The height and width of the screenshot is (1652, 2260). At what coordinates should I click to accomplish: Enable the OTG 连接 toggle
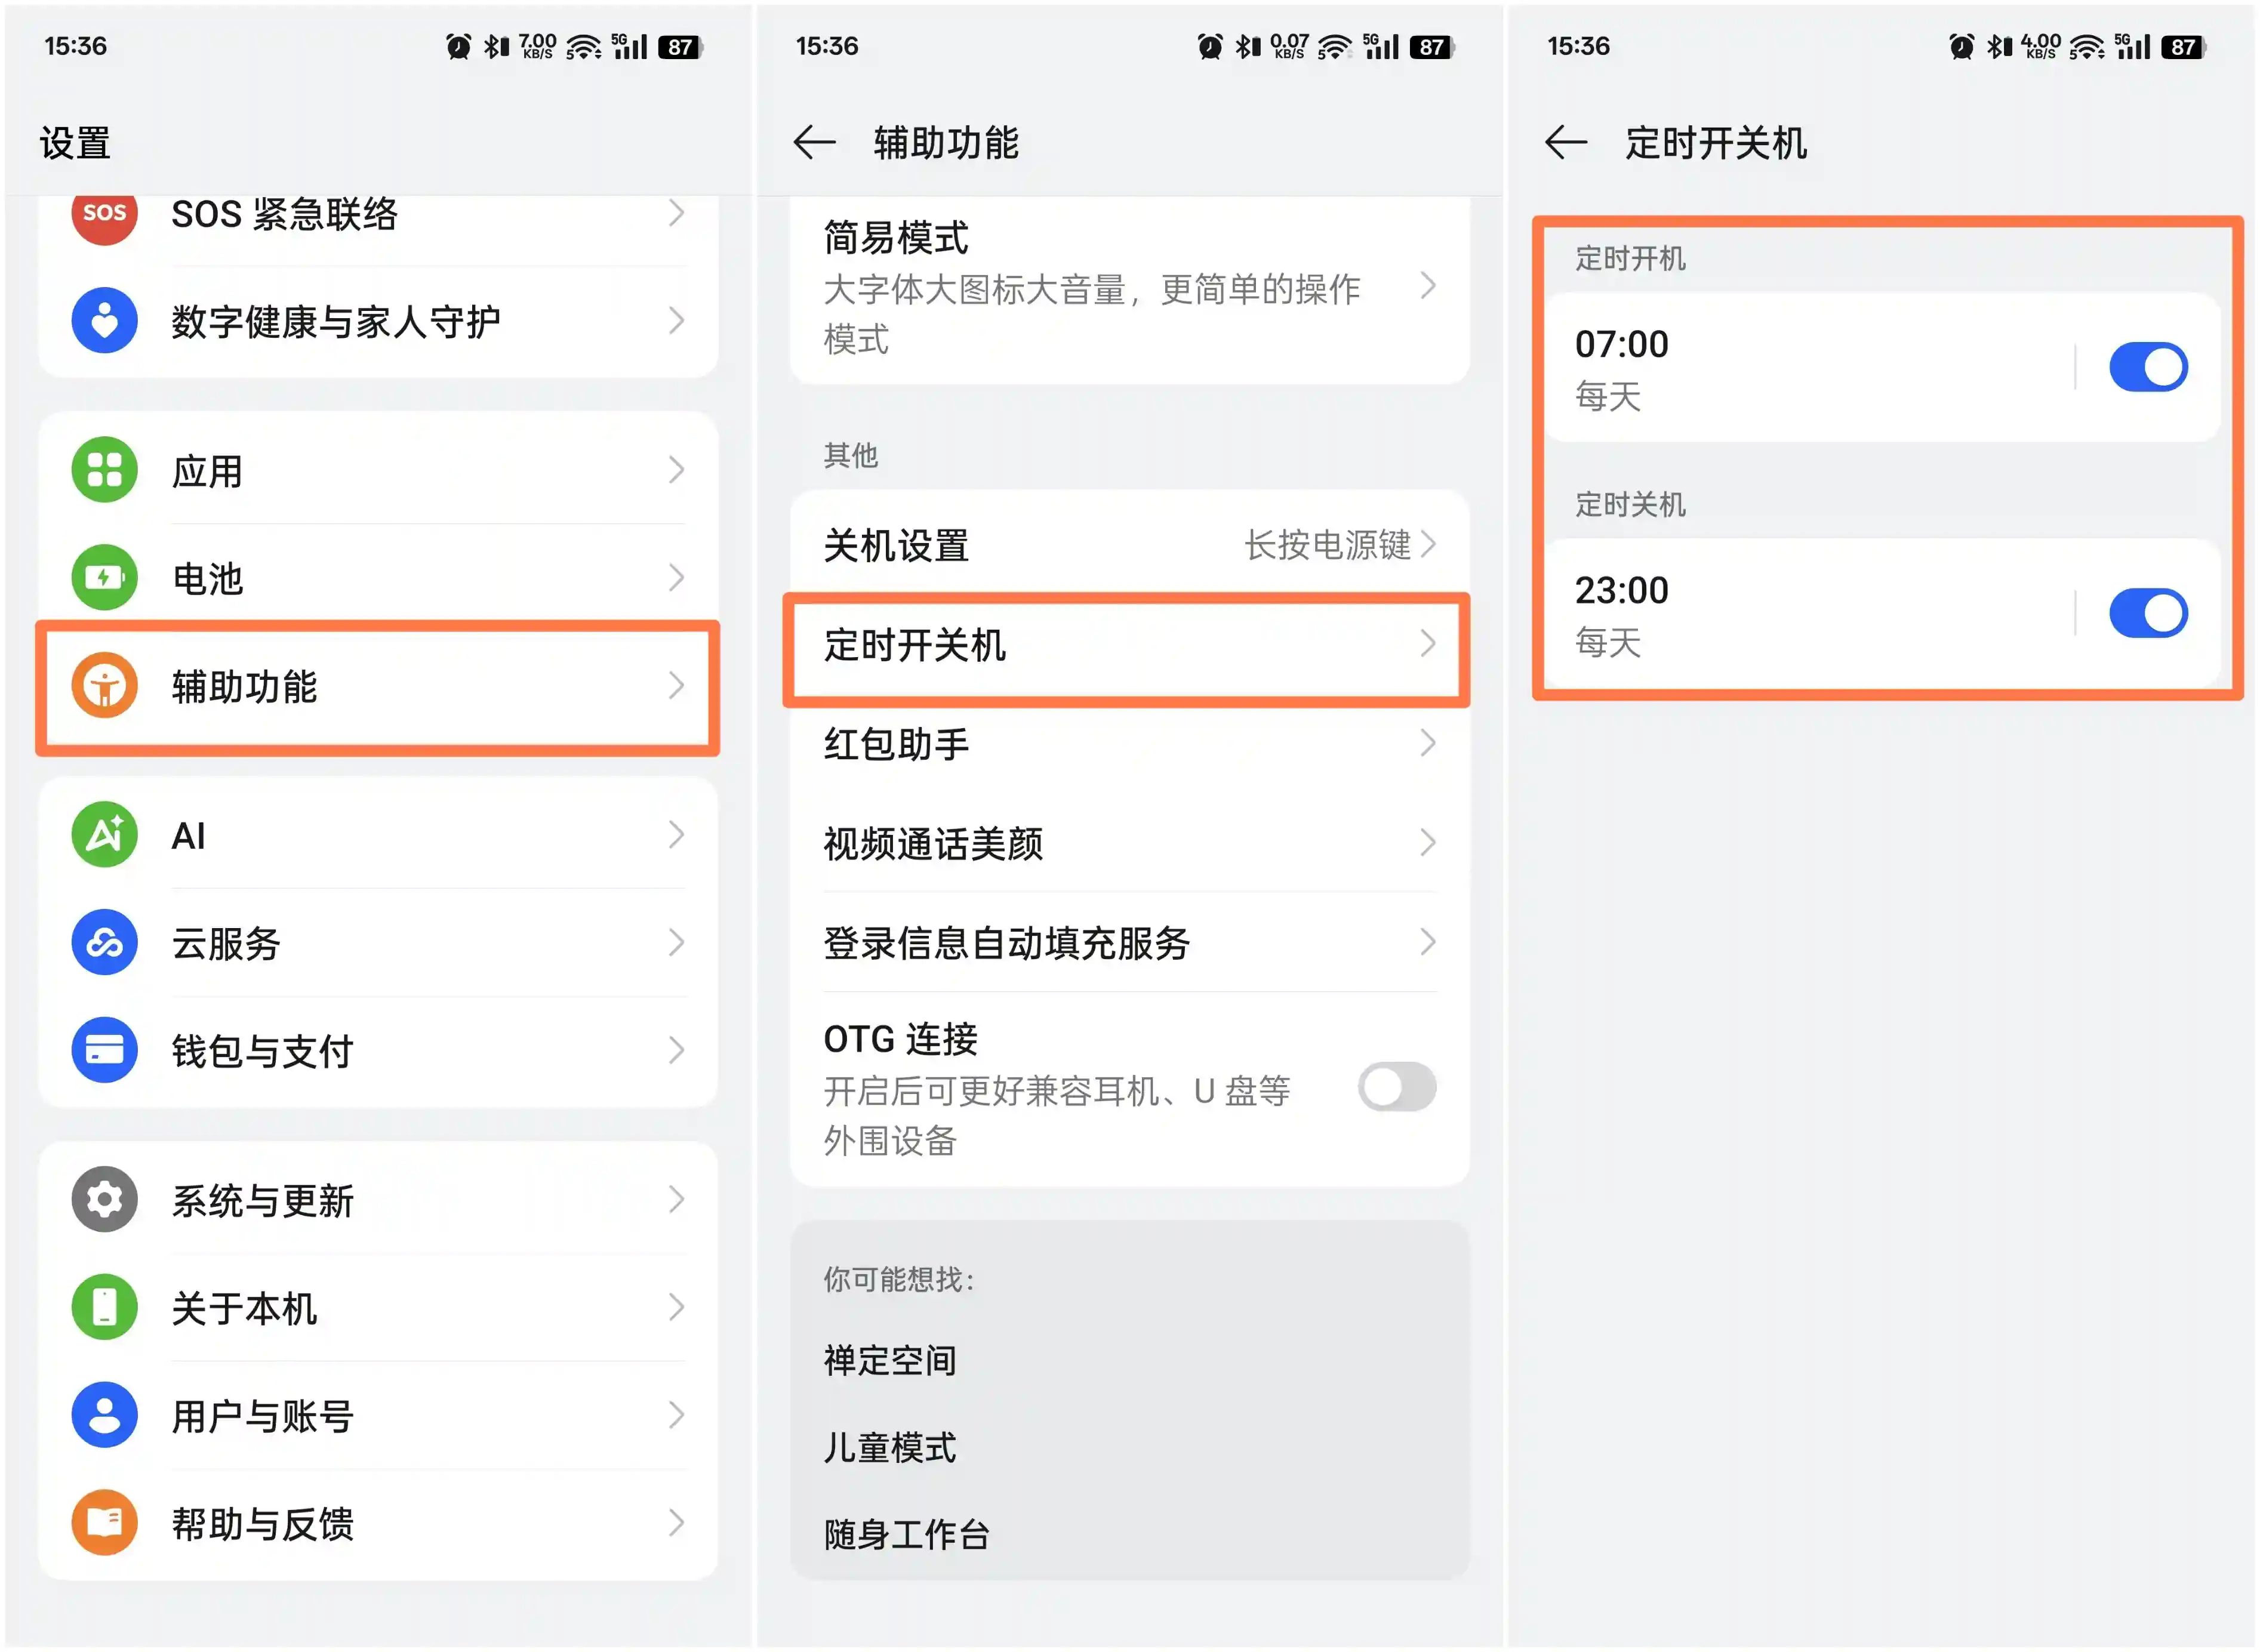click(1396, 1087)
